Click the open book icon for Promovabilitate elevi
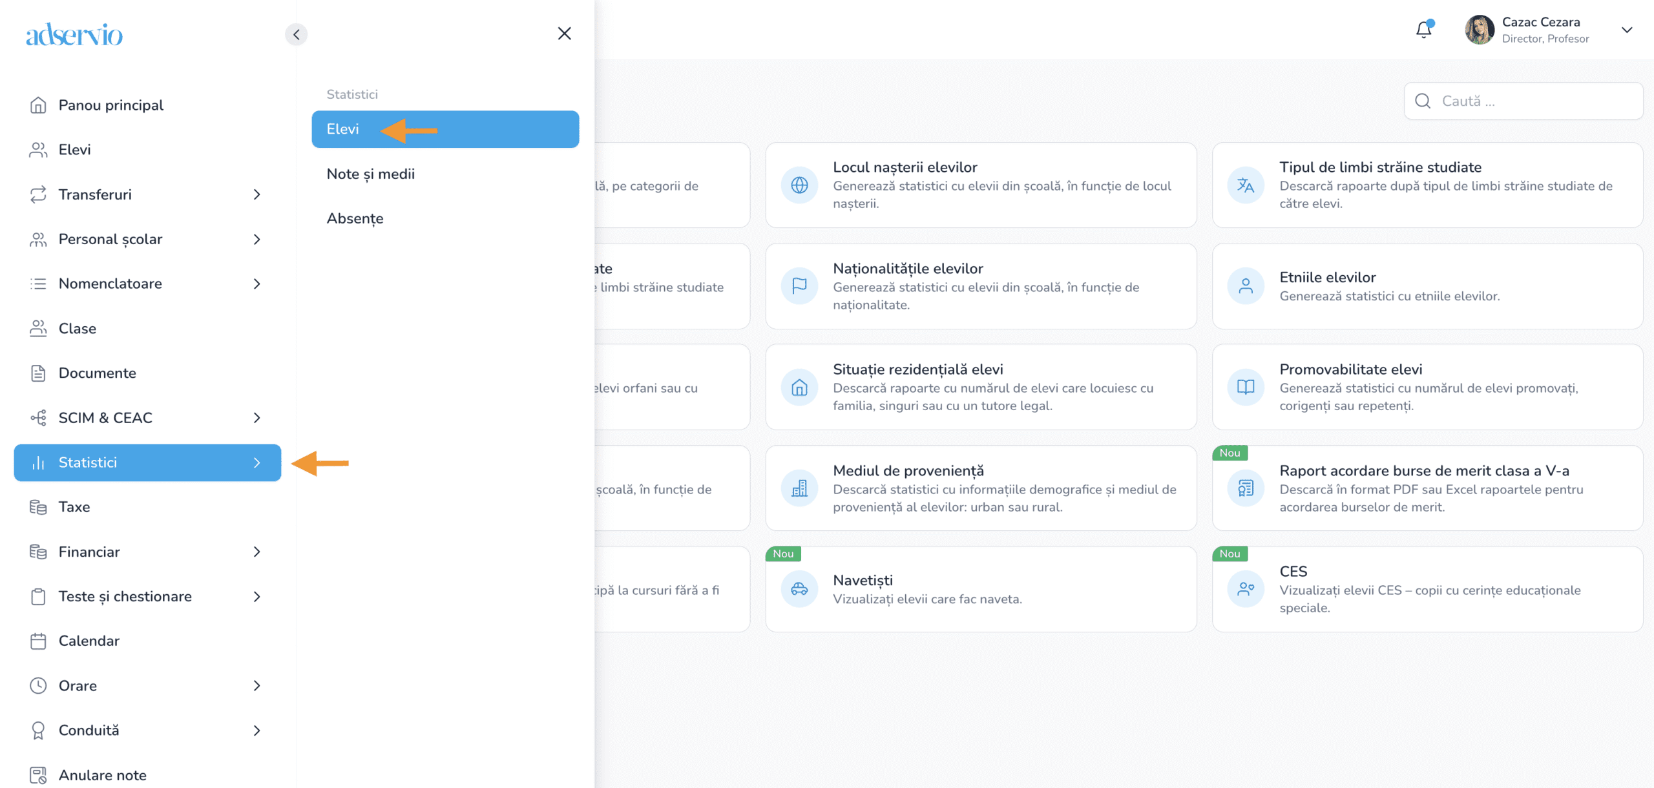1654x788 pixels. (1245, 387)
